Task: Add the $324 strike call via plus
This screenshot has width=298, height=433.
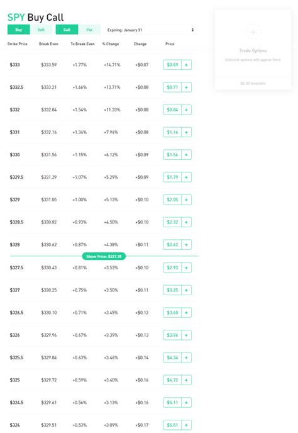Action: coord(186,425)
